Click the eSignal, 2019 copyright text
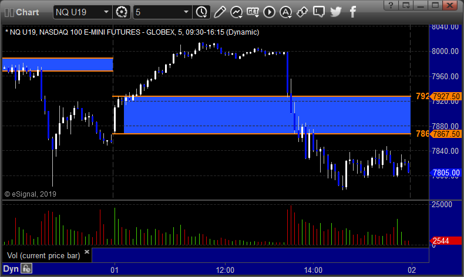 tap(31, 194)
